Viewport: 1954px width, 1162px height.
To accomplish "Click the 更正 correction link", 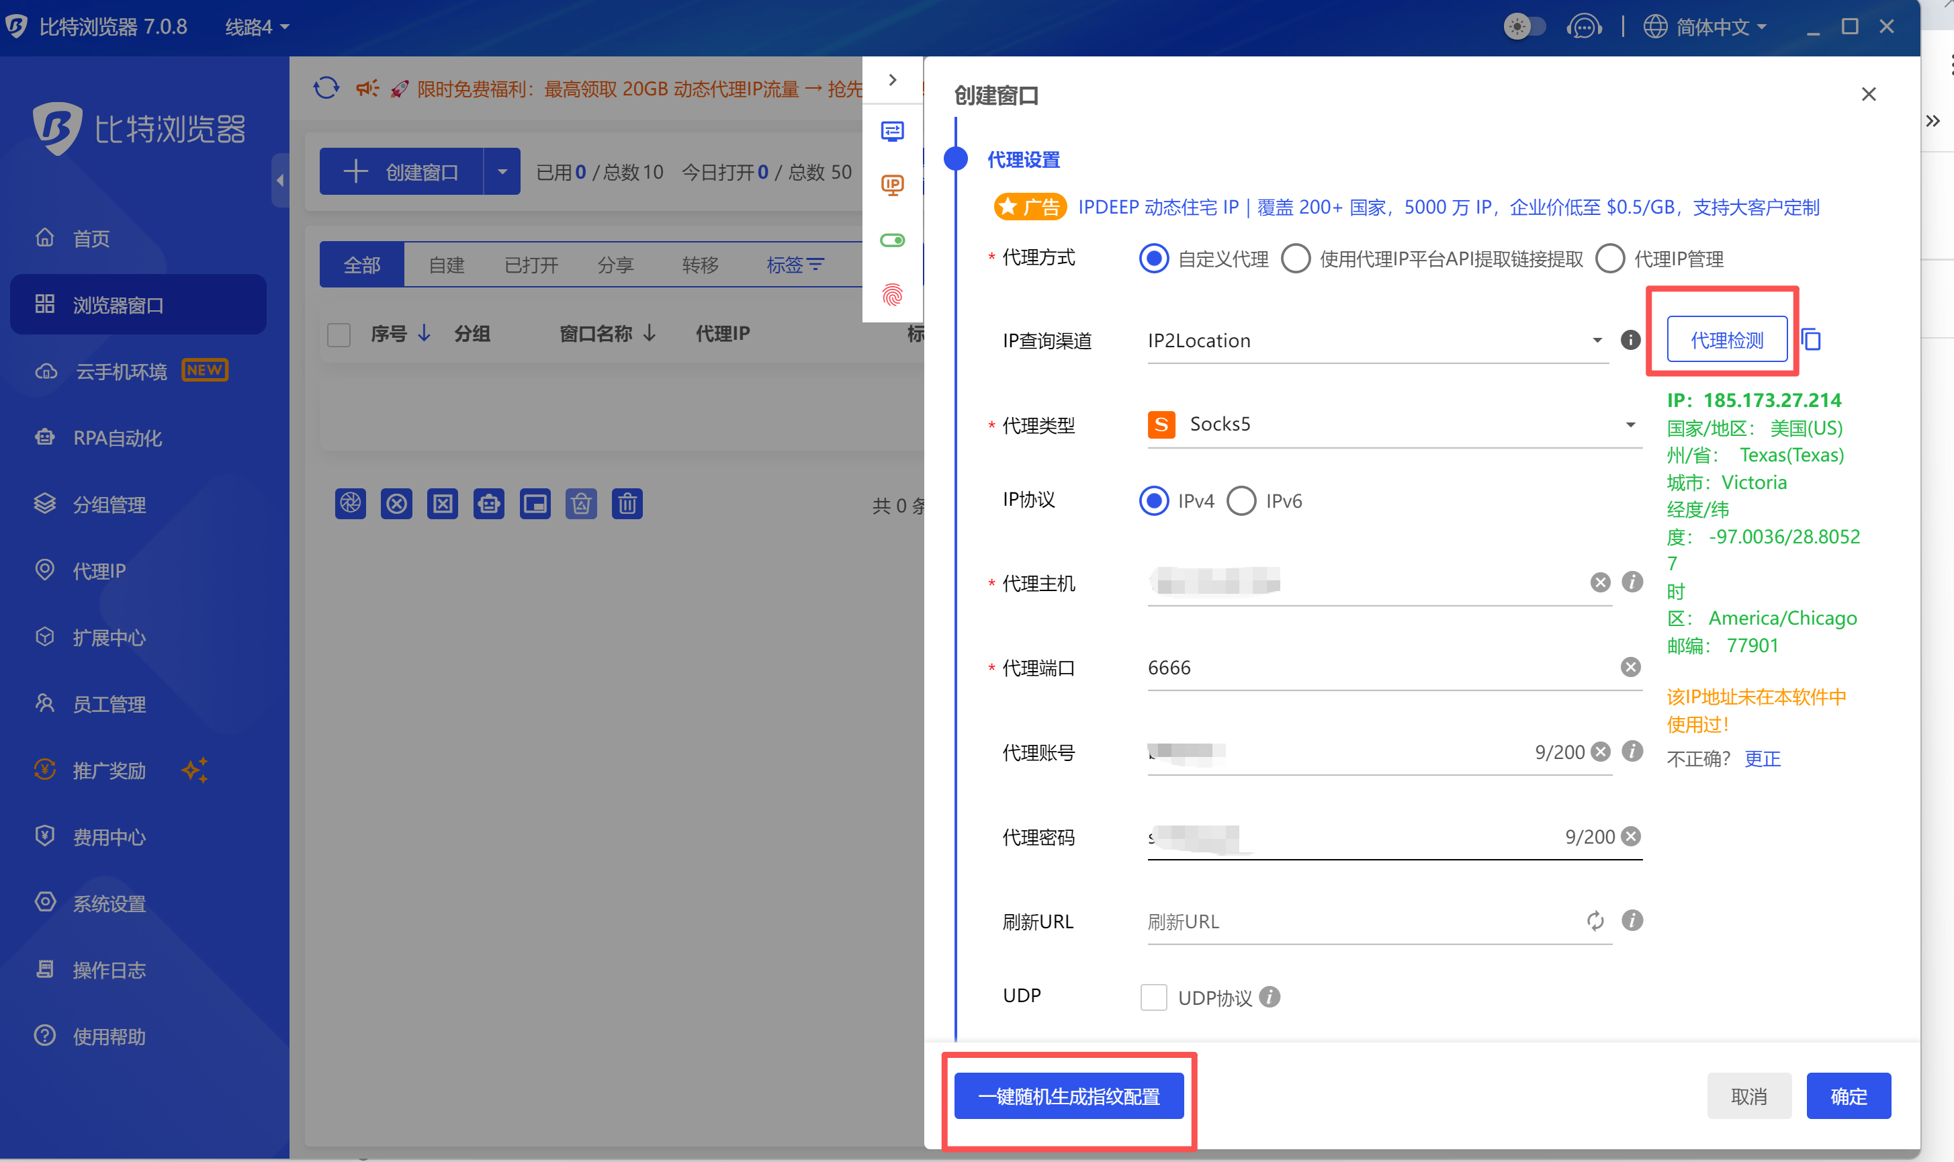I will pos(1762,759).
